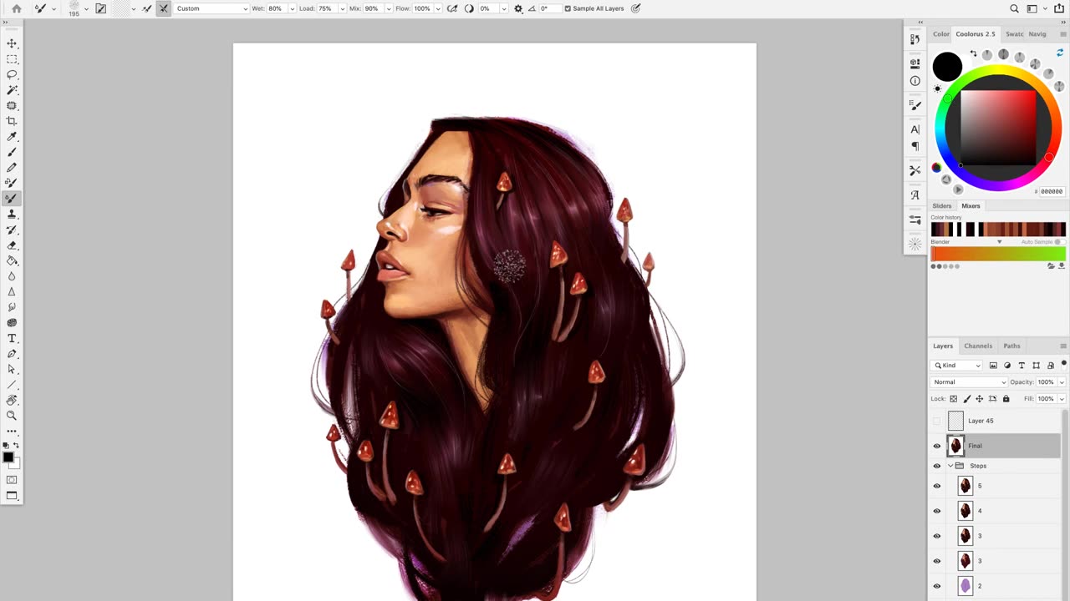
Task: Select the Horizontal Type tool
Action: tap(12, 338)
